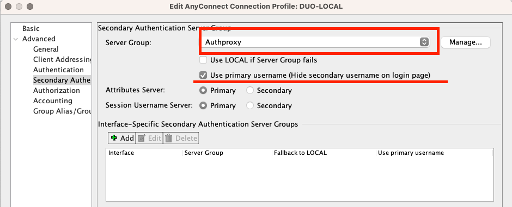The image size is (512, 207).
Task: Collapse the Advanced tree node
Action: coord(15,39)
